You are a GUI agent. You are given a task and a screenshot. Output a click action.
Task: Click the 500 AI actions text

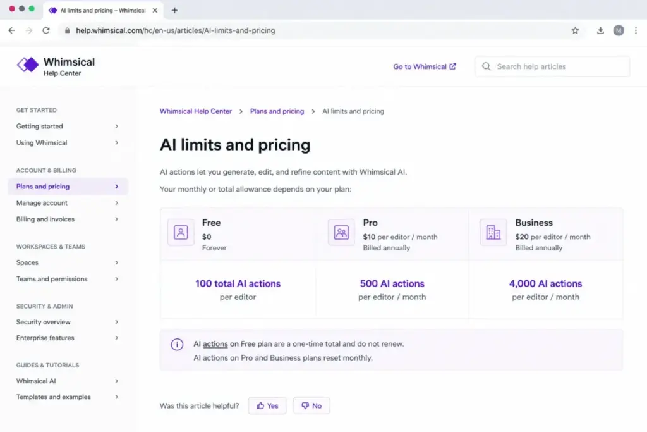pyautogui.click(x=392, y=284)
